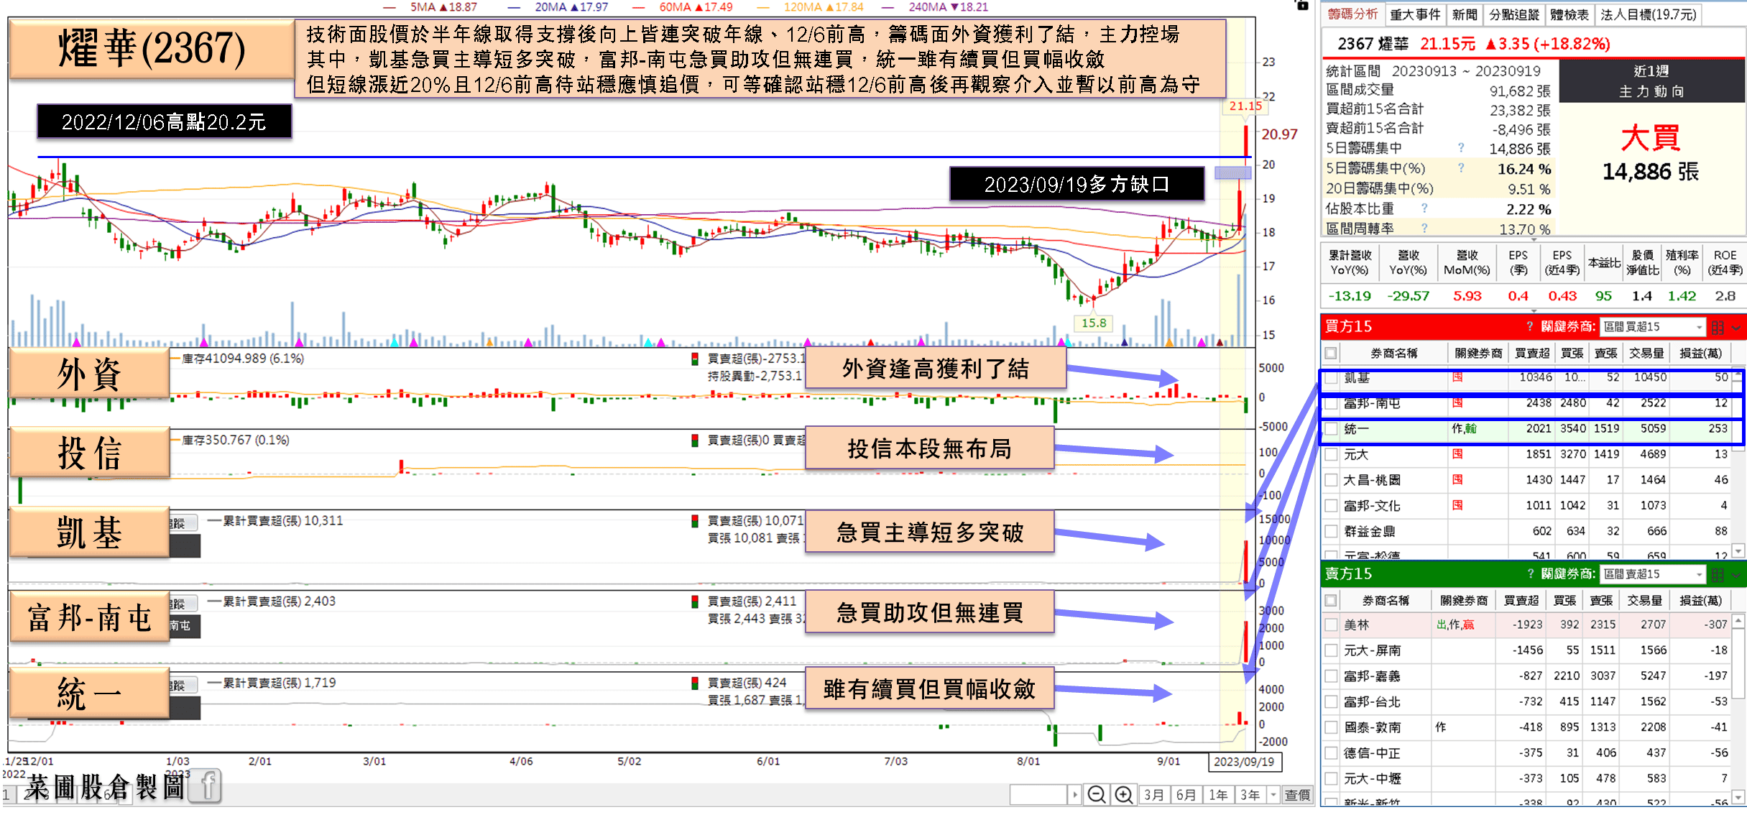Switch to the 新聞 tab
This screenshot has height=825, width=1747.
1465,14
